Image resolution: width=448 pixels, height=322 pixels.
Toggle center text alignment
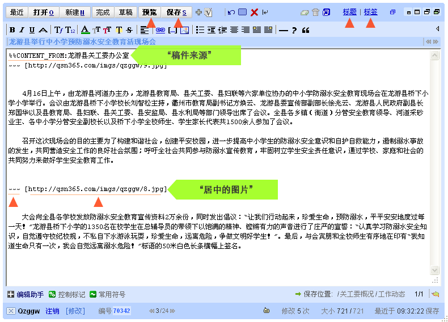[x=234, y=30]
